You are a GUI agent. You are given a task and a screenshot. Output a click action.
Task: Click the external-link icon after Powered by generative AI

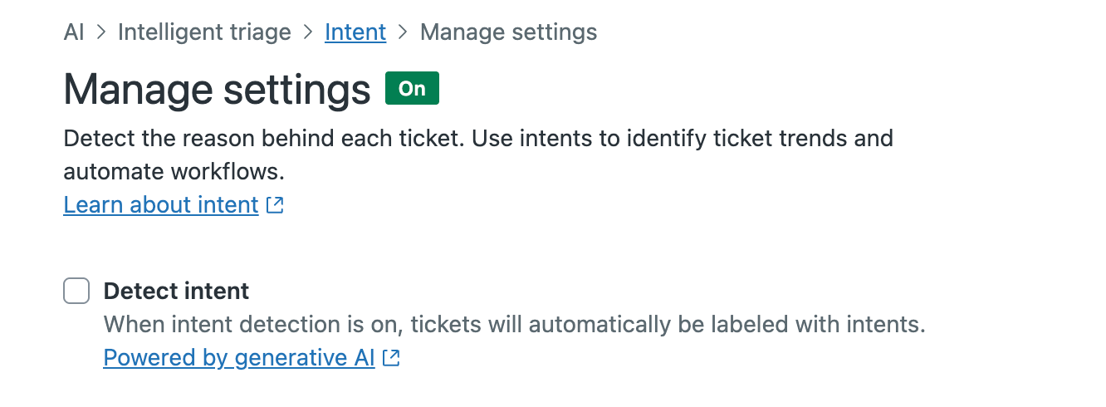tap(392, 358)
